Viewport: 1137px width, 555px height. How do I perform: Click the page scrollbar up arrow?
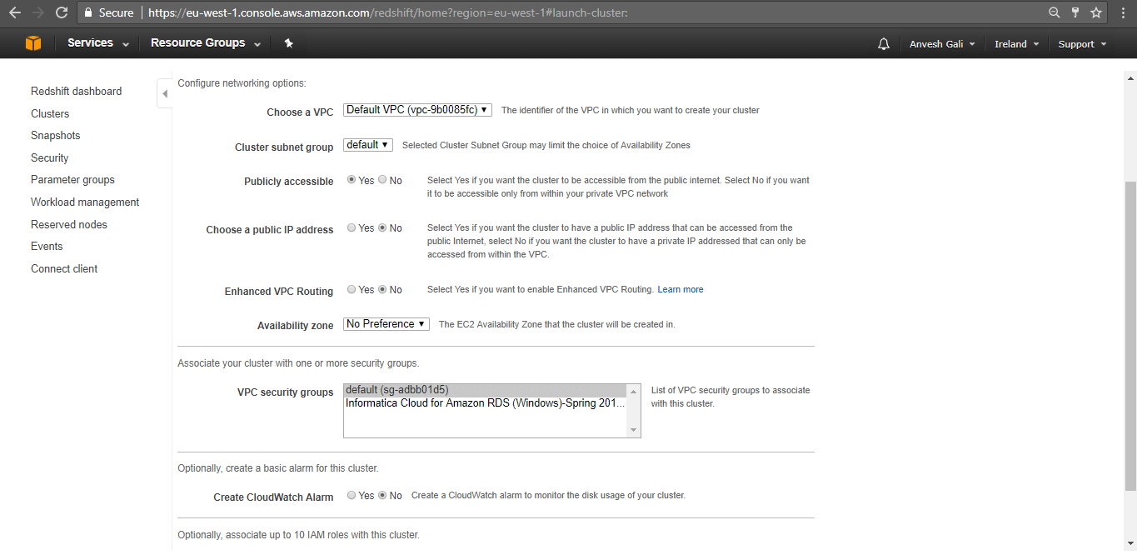[x=1130, y=77]
